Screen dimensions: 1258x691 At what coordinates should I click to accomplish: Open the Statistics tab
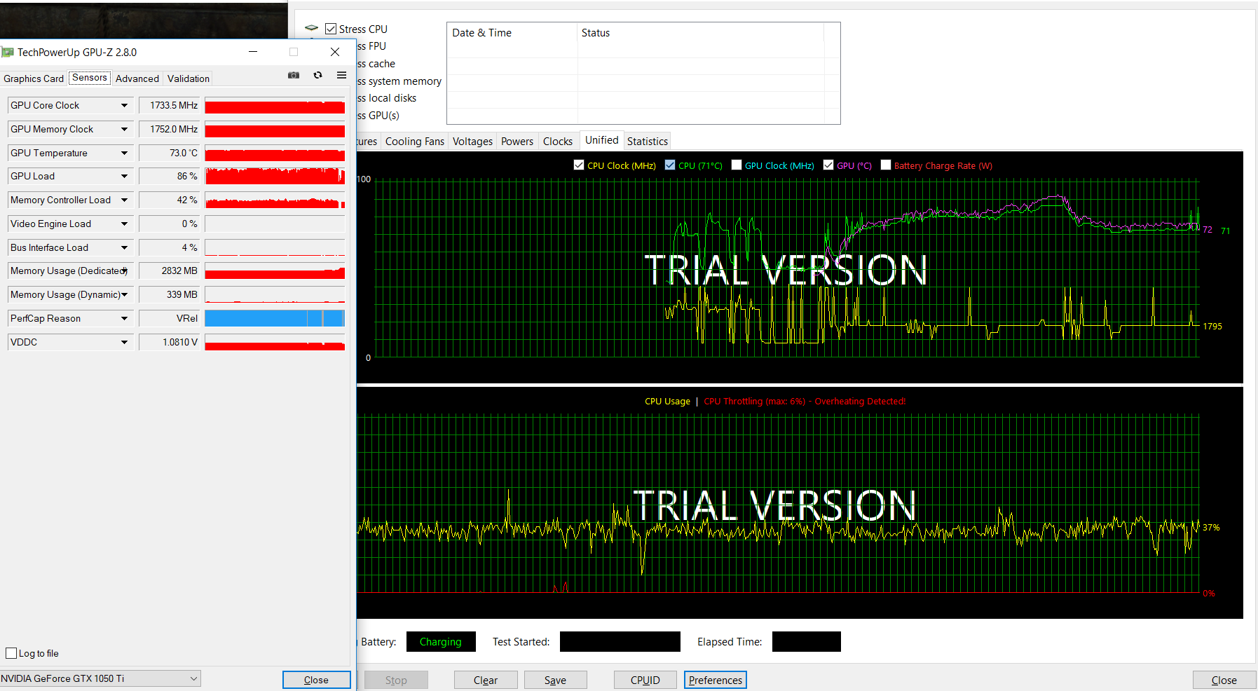point(648,141)
